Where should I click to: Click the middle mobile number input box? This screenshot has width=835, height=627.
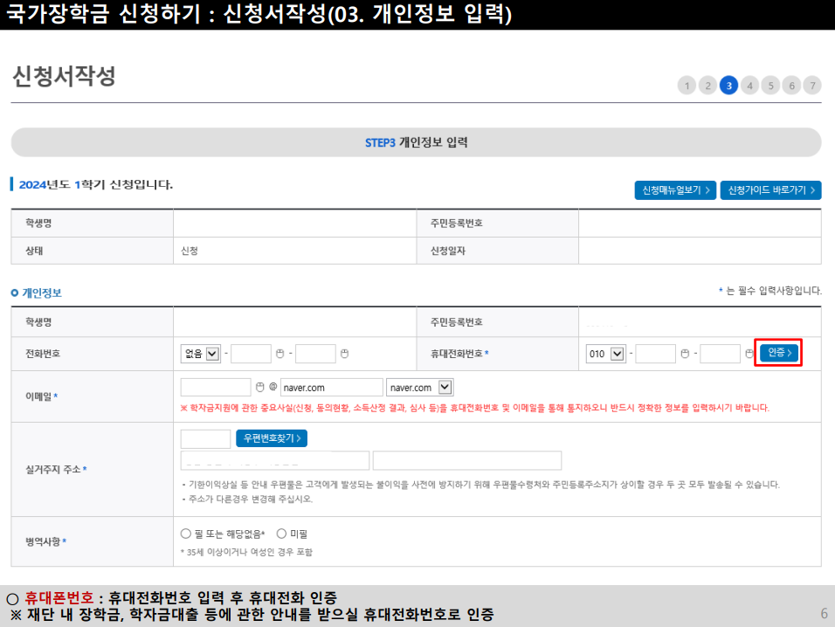[656, 353]
